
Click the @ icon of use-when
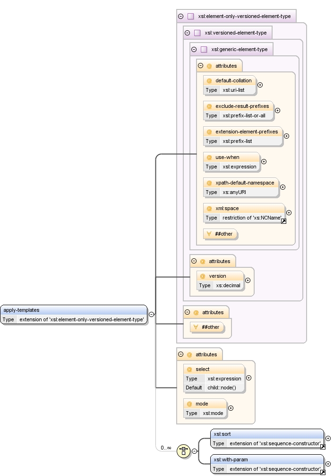209,157
